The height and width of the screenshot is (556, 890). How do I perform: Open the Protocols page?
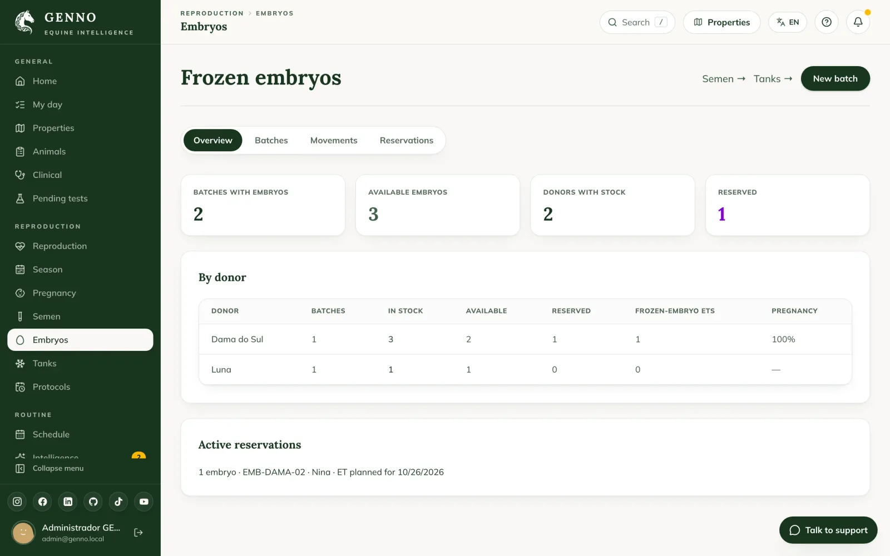point(80,387)
